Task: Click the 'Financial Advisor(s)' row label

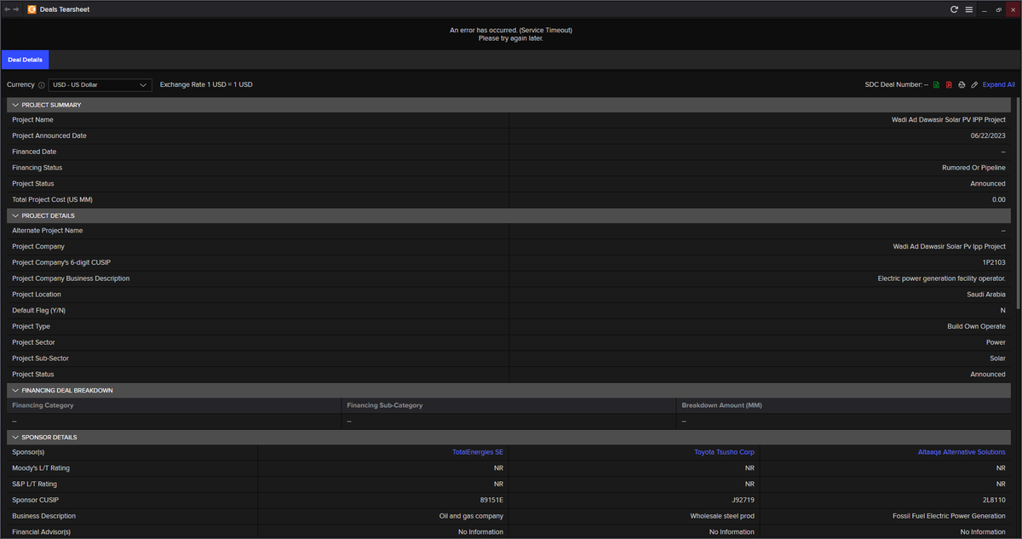Action: (41, 532)
